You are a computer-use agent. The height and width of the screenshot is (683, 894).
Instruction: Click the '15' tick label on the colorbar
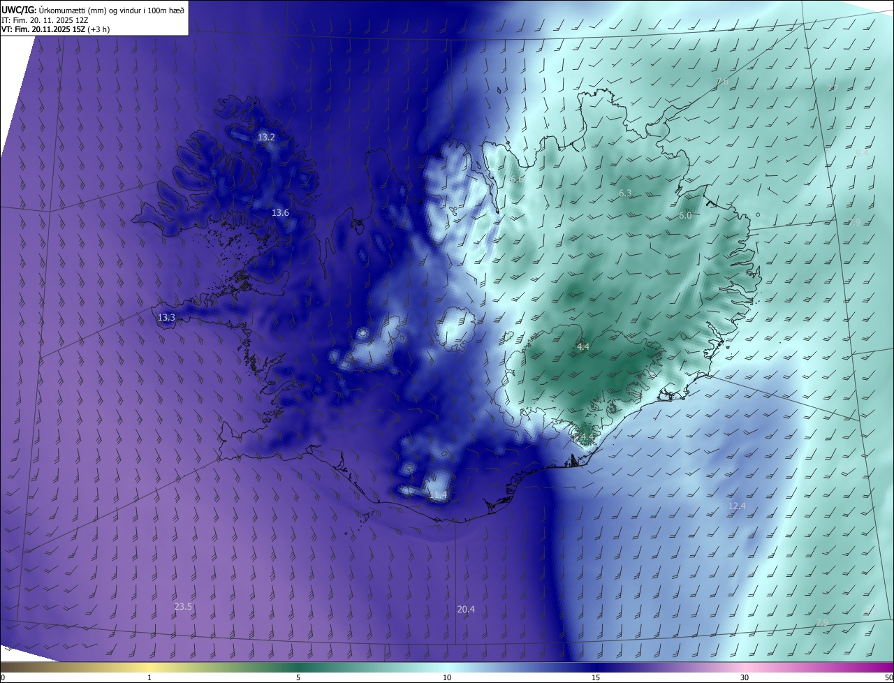point(596,677)
